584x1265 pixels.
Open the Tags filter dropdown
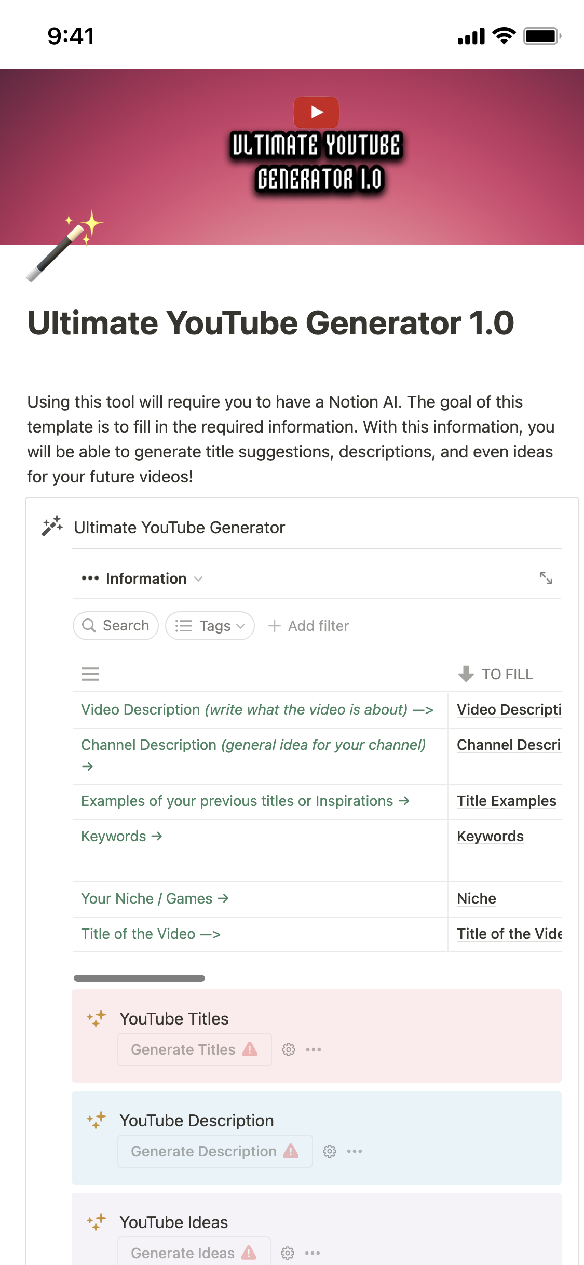click(210, 626)
